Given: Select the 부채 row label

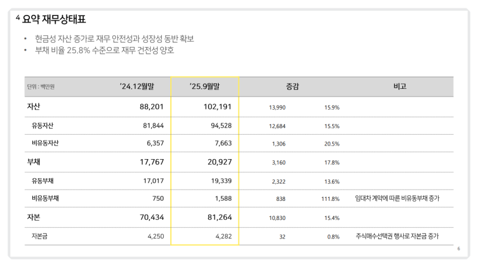Looking at the screenshot, I should point(33,162).
